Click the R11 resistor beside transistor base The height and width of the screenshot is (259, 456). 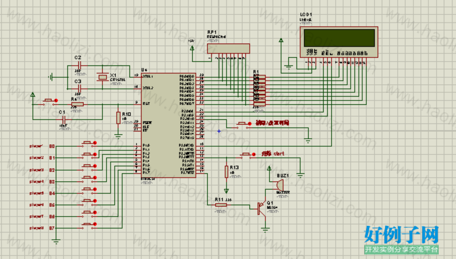tap(221, 205)
